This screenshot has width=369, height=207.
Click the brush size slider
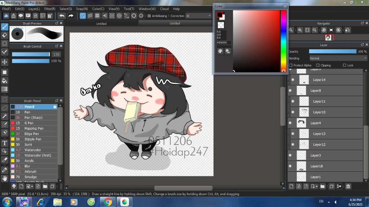(31, 54)
